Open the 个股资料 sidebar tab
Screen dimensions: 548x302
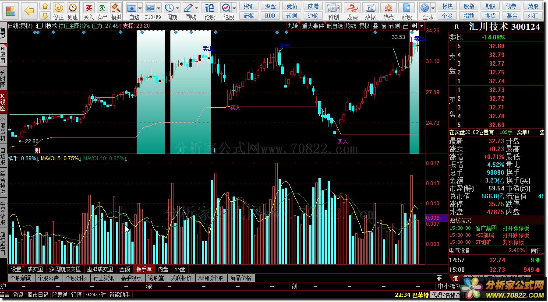coord(4,128)
